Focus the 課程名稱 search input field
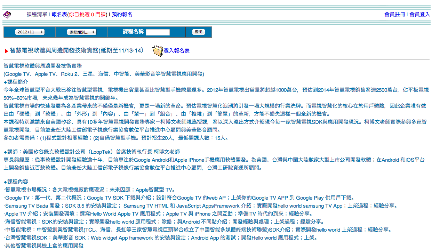This screenshot has height=249, width=432. coord(158,32)
